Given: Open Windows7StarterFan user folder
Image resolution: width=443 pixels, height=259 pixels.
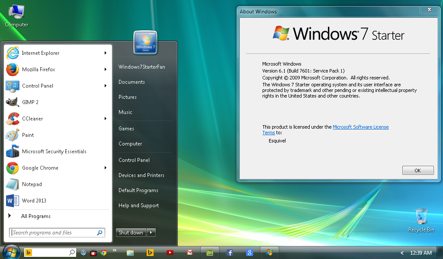Looking at the screenshot, I should pos(141,67).
